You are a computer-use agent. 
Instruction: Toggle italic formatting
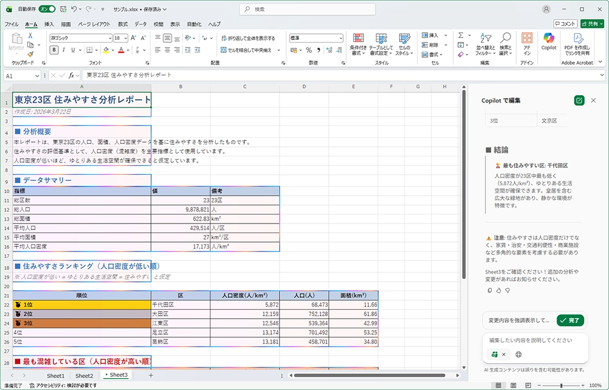(x=64, y=50)
